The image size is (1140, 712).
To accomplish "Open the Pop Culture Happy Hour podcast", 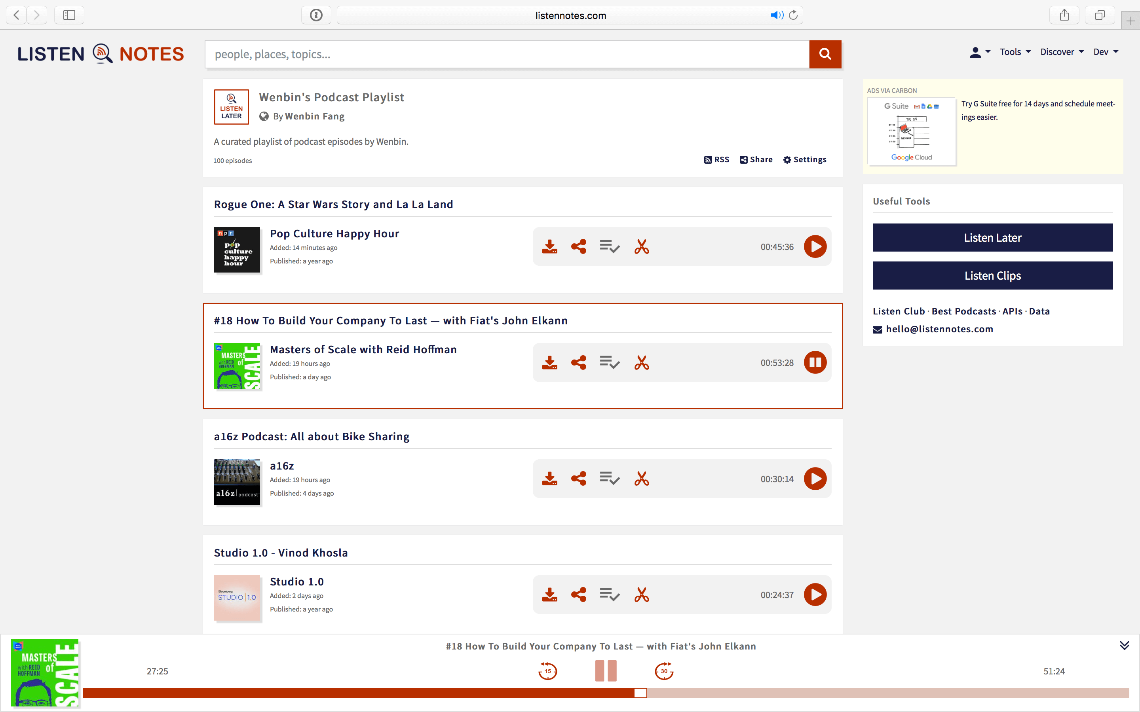I will (x=334, y=233).
